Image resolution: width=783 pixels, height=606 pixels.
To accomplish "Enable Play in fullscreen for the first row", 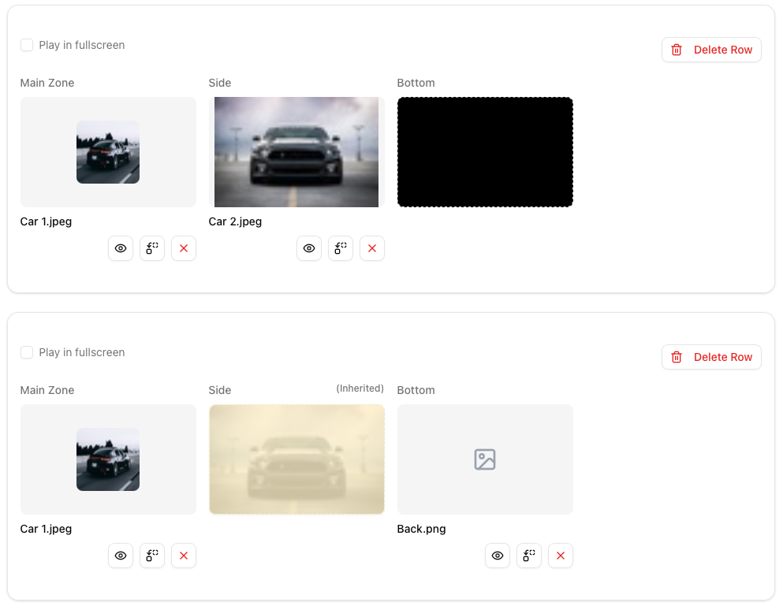I will [x=27, y=45].
